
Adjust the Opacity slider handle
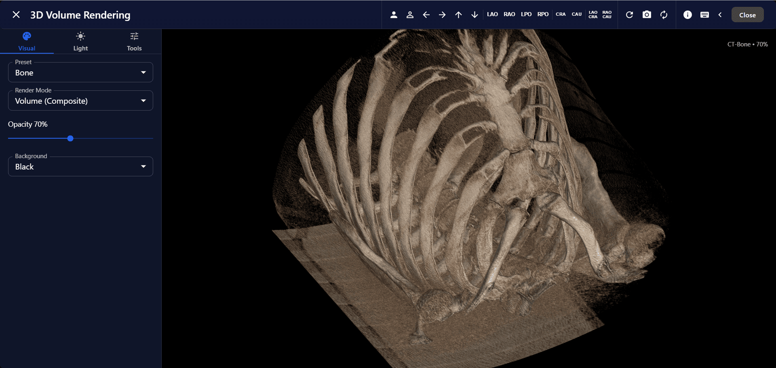tap(70, 138)
